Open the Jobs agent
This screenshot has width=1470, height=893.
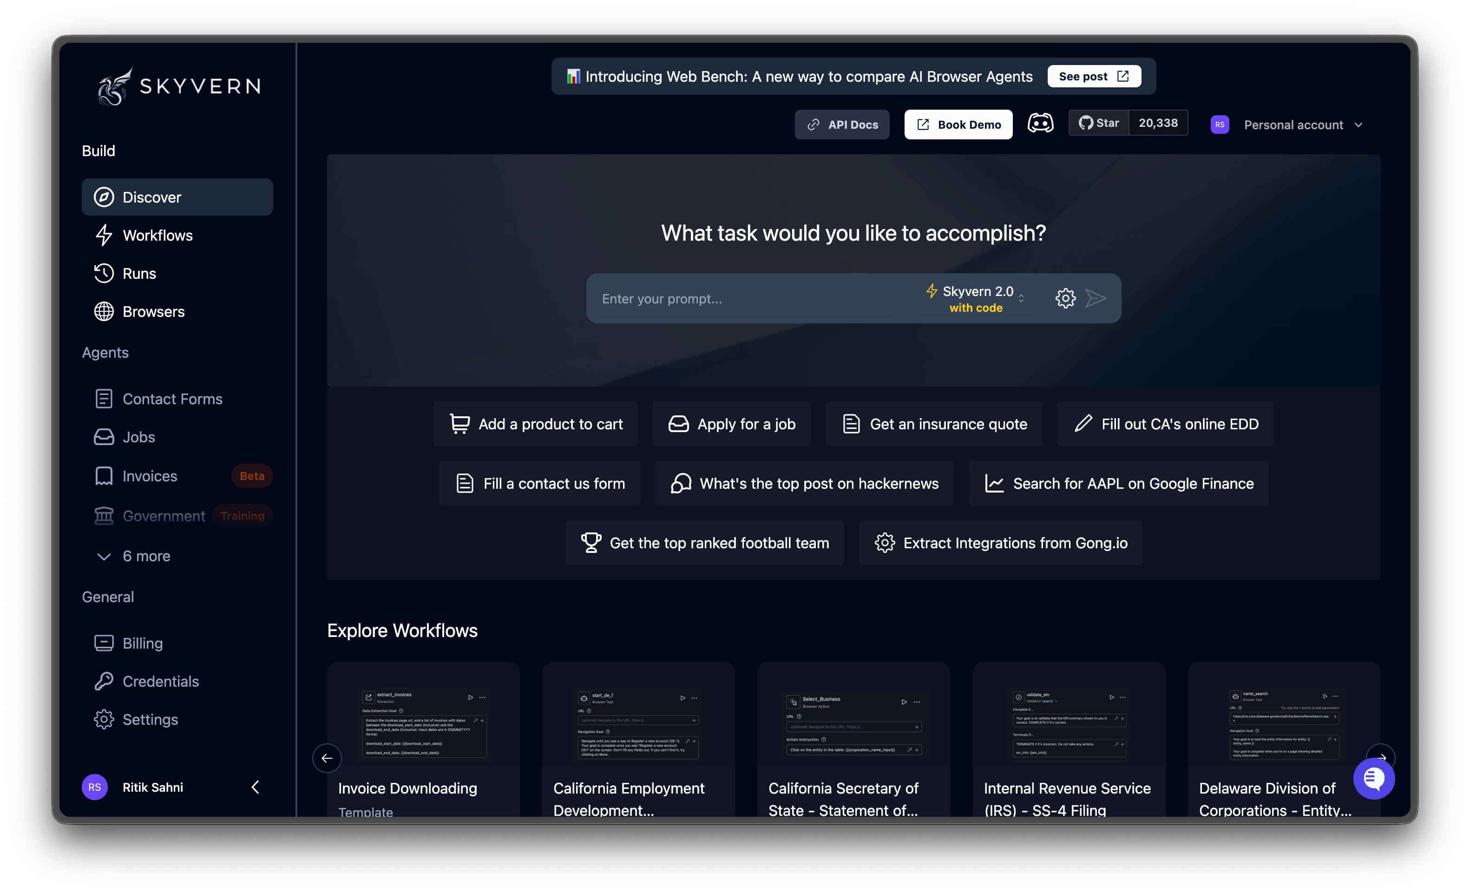point(177,437)
